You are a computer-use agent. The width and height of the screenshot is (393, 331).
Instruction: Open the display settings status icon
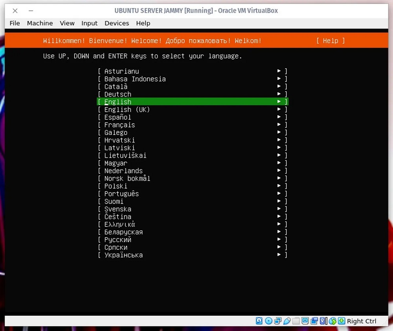[305, 321]
